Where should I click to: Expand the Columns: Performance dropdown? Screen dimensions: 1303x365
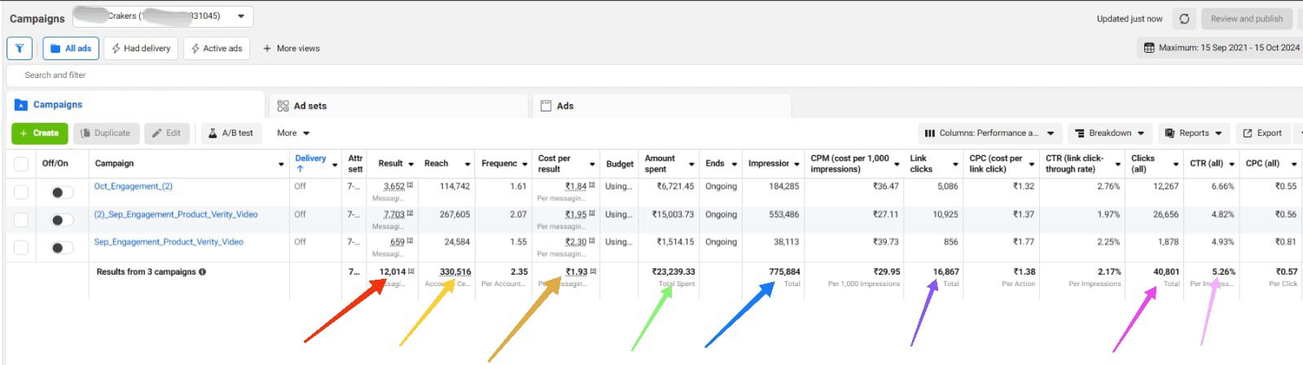(989, 133)
